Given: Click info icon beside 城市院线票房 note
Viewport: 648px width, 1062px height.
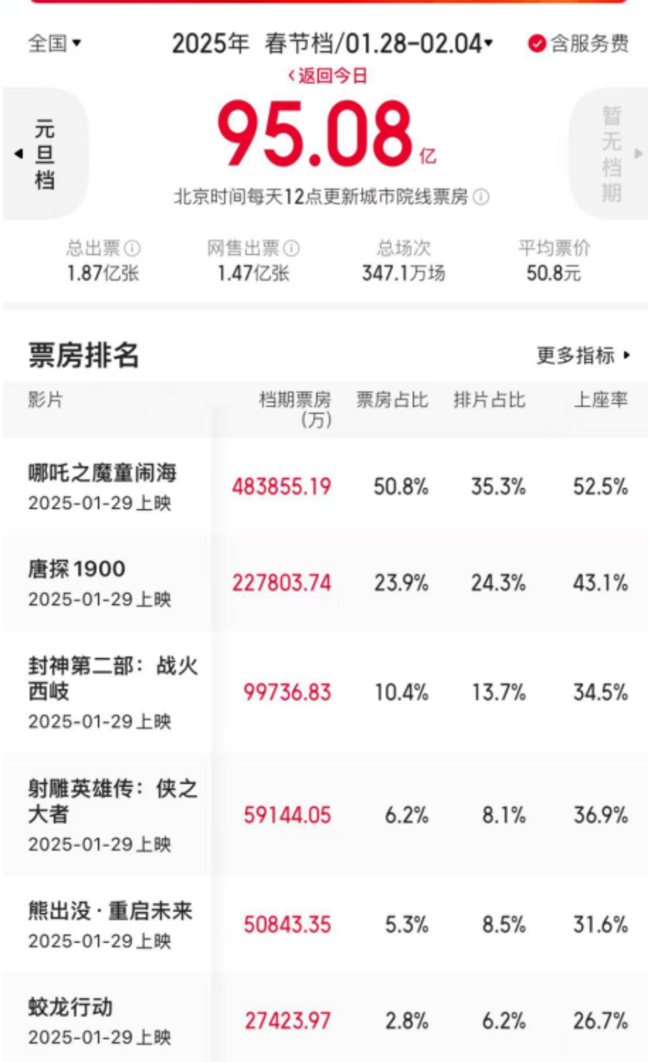Looking at the screenshot, I should (x=481, y=197).
